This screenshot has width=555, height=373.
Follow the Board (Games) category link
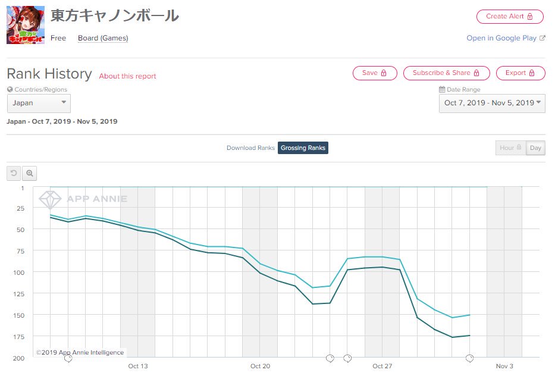pyautogui.click(x=103, y=38)
